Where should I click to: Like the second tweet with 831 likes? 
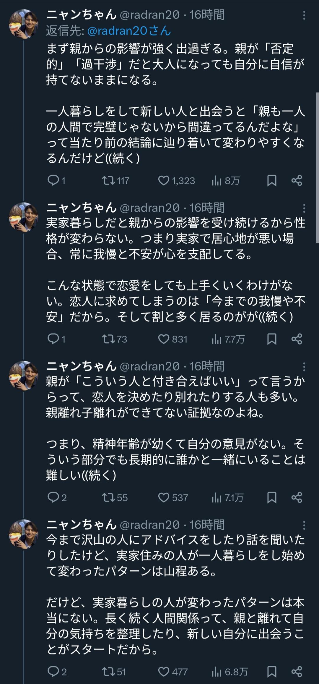click(164, 339)
